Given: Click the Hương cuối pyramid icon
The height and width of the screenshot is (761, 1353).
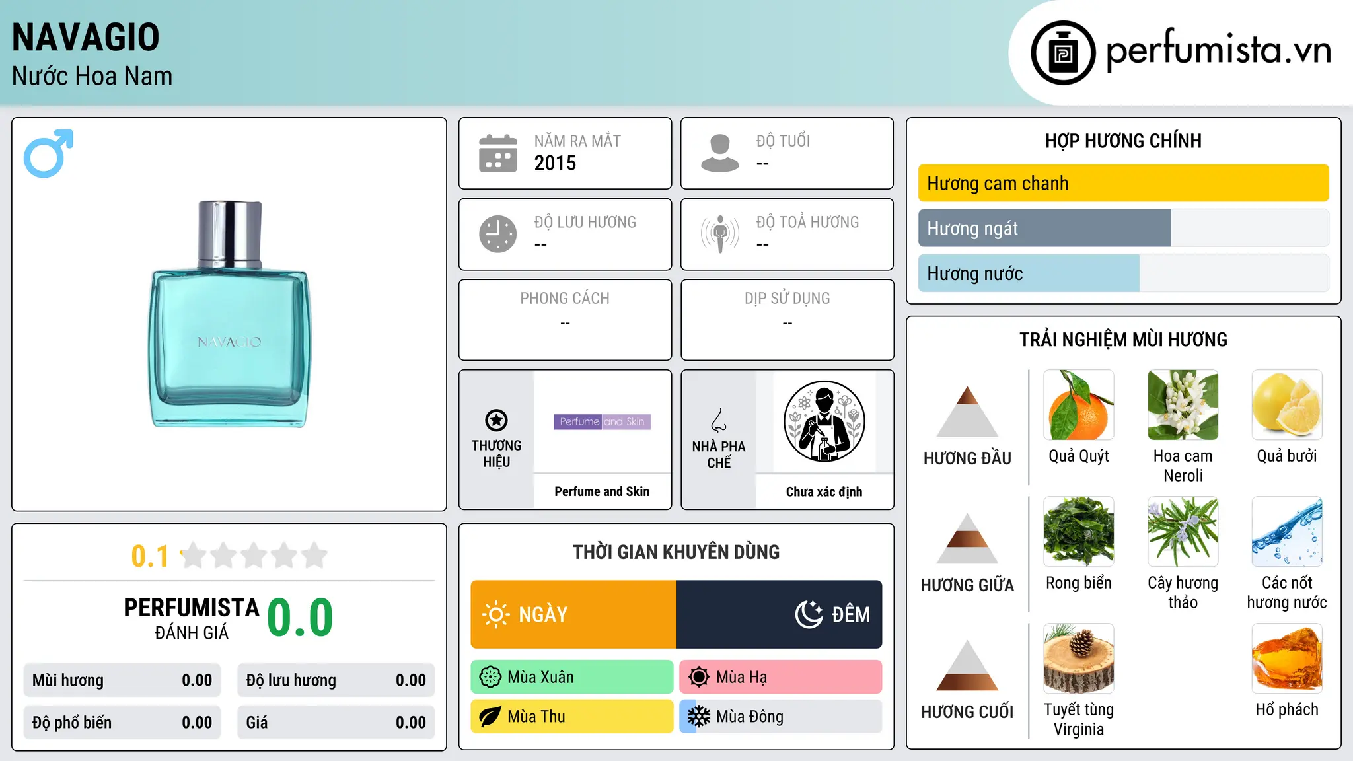Looking at the screenshot, I should pos(967,665).
